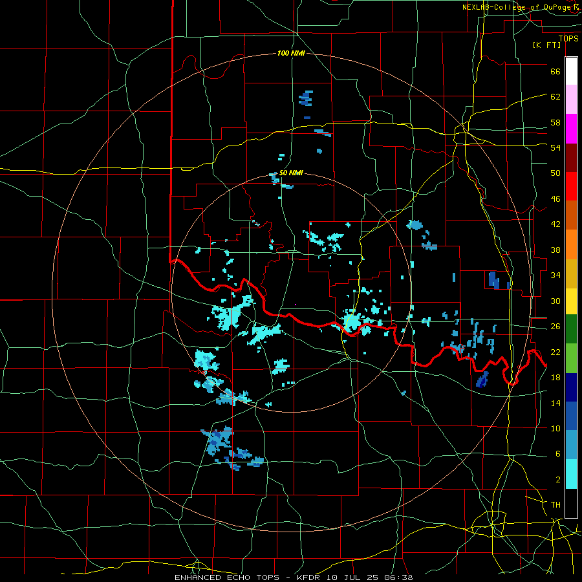The width and height of the screenshot is (582, 582).
Task: Select the bright red legend swatch
Action: coord(571,186)
